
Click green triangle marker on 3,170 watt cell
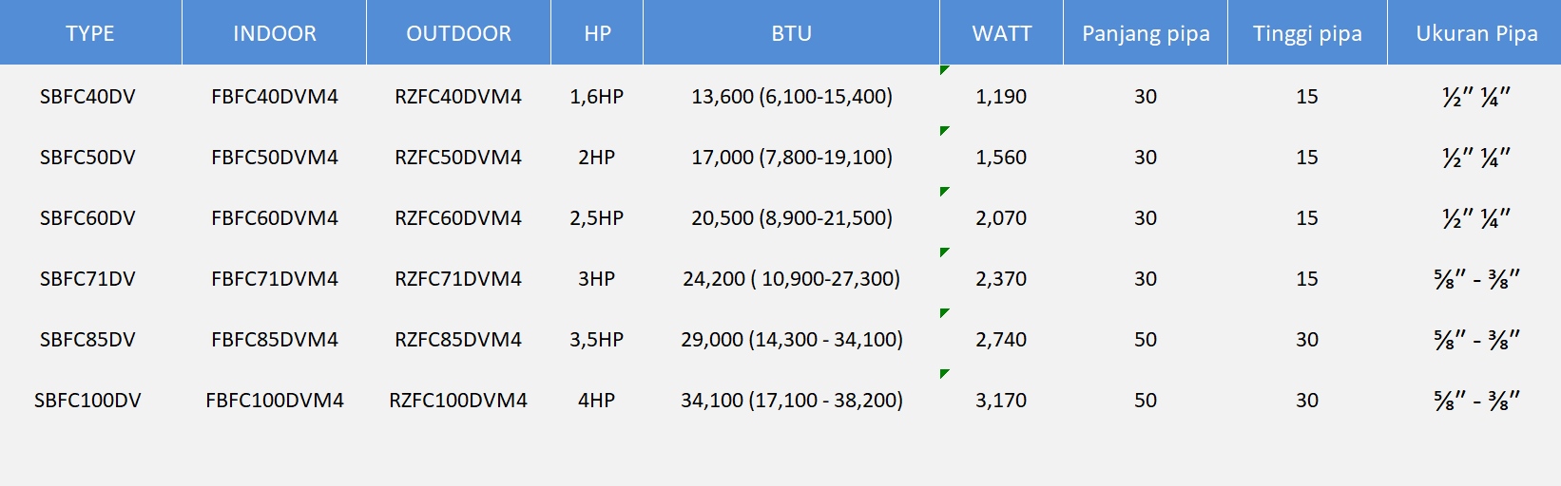pyautogui.click(x=944, y=374)
